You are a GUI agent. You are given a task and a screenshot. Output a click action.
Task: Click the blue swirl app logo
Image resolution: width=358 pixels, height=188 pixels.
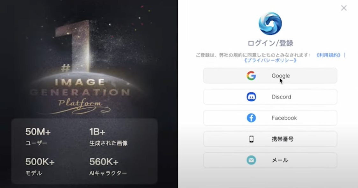coord(270,24)
